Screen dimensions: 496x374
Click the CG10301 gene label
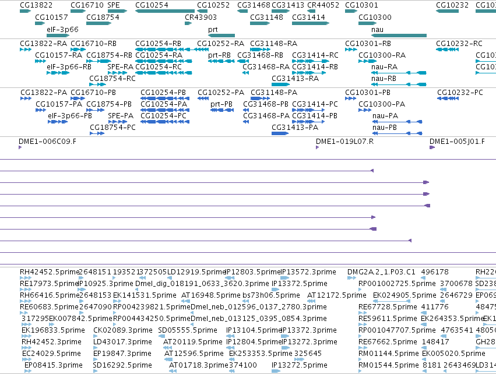pyautogui.click(x=361, y=5)
